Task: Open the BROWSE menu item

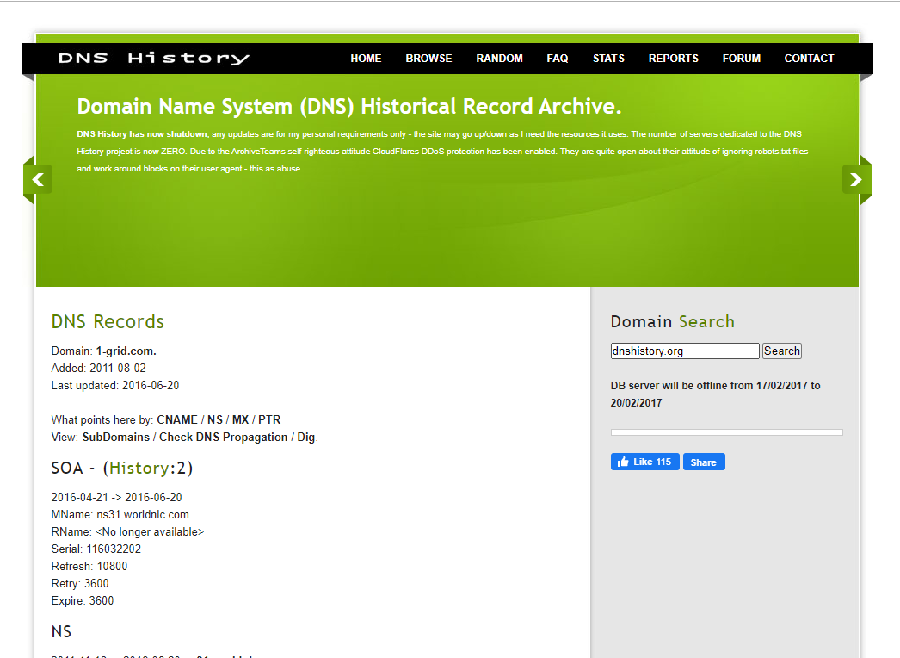Action: 428,58
